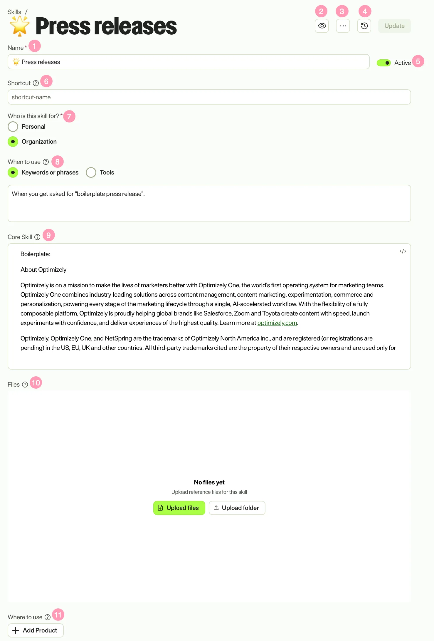Go back to Skills breadcrumb

(x=14, y=12)
